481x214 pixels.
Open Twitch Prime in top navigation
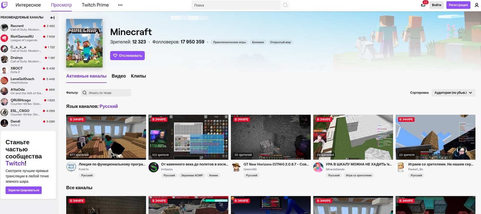tap(95, 5)
